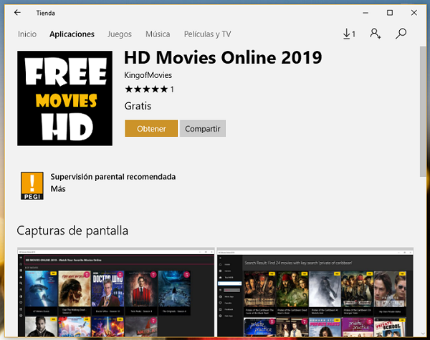Open the account sign-in icon
This screenshot has height=340, width=430.
(375, 34)
